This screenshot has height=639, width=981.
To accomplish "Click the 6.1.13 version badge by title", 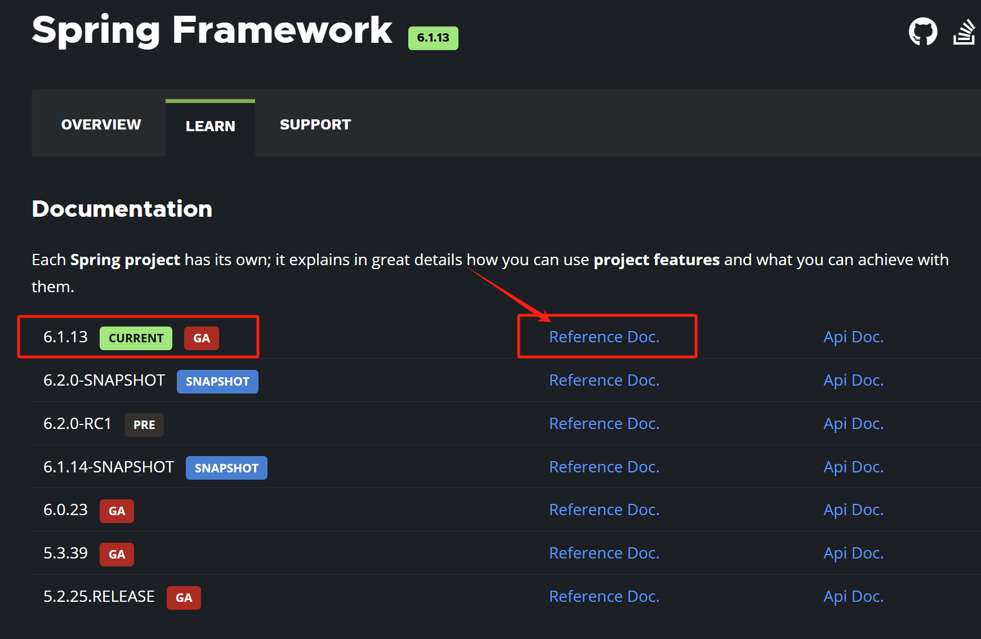I will click(x=433, y=38).
